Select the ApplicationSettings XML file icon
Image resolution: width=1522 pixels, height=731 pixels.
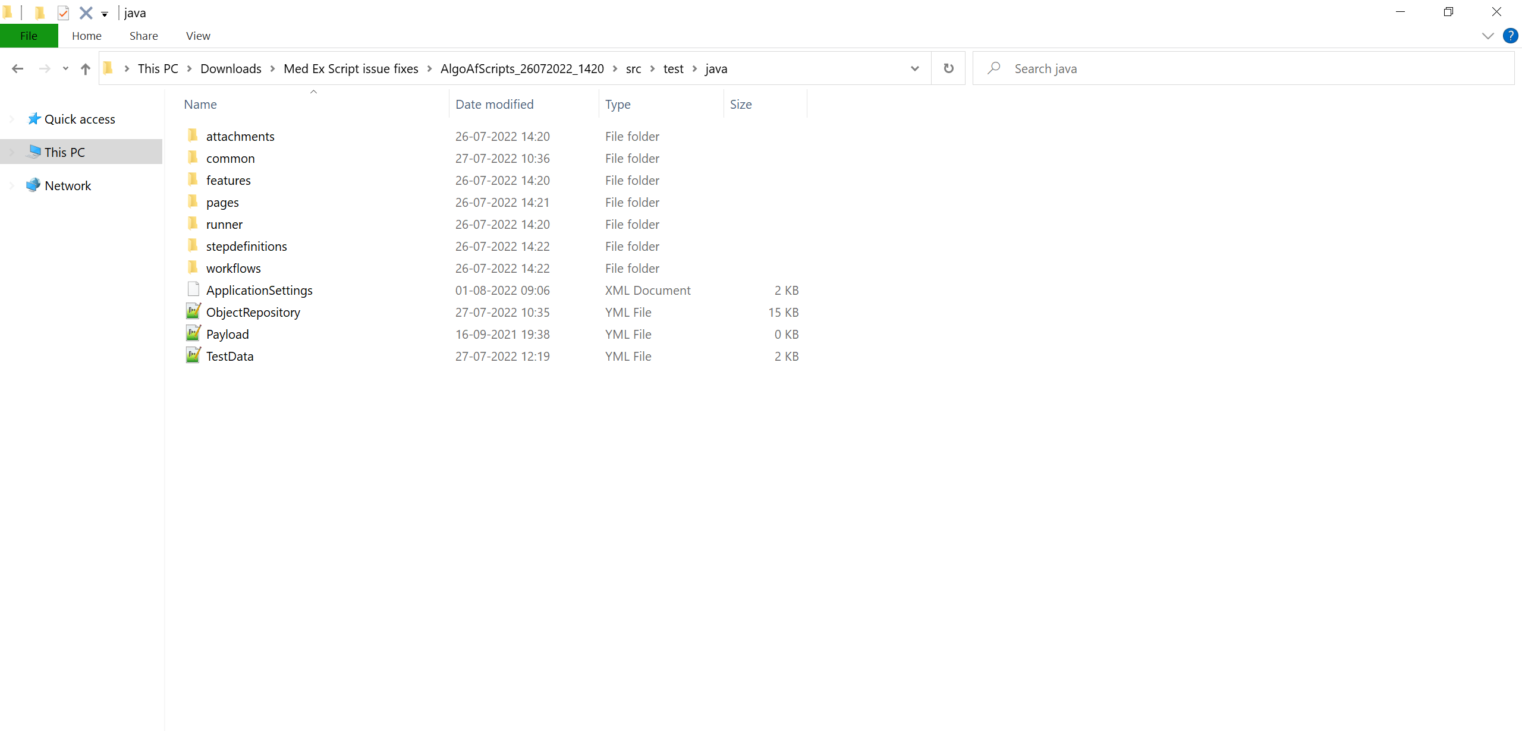[x=193, y=289]
